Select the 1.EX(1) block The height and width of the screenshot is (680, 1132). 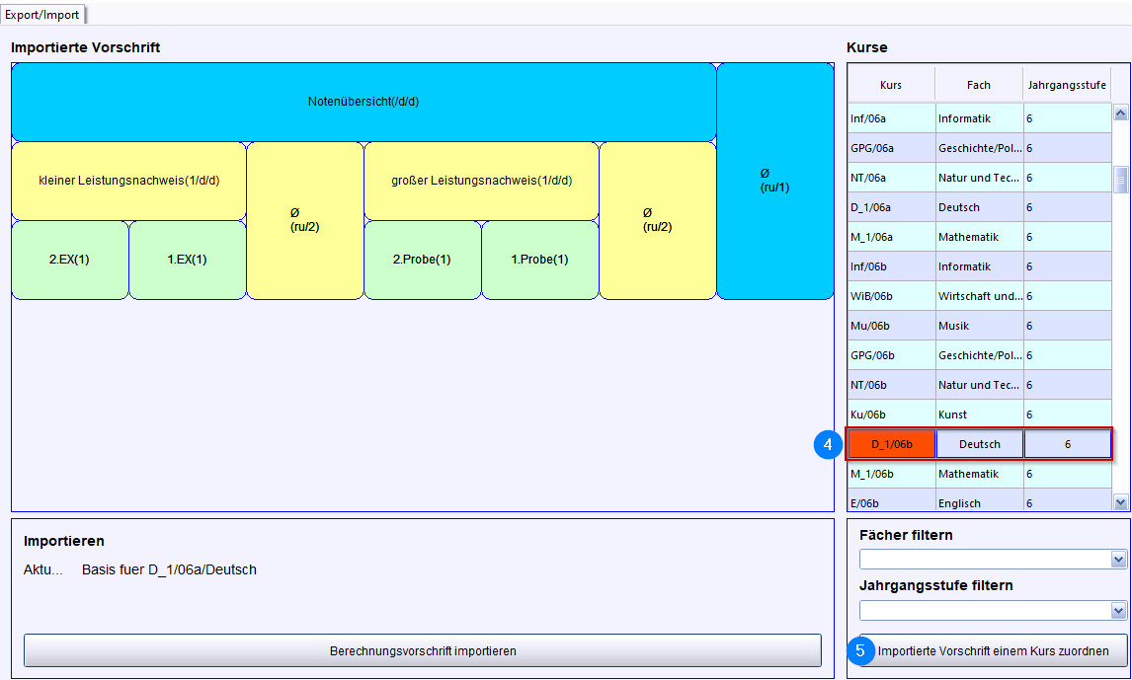click(187, 260)
